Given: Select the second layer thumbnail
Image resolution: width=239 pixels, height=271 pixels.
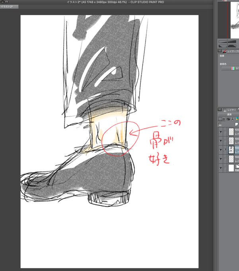Looking at the screenshot, I should (x=231, y=141).
